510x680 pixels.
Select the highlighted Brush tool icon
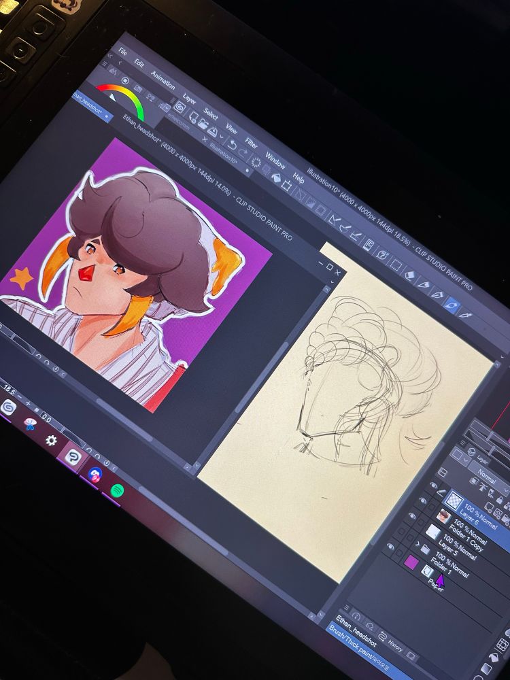452,305
